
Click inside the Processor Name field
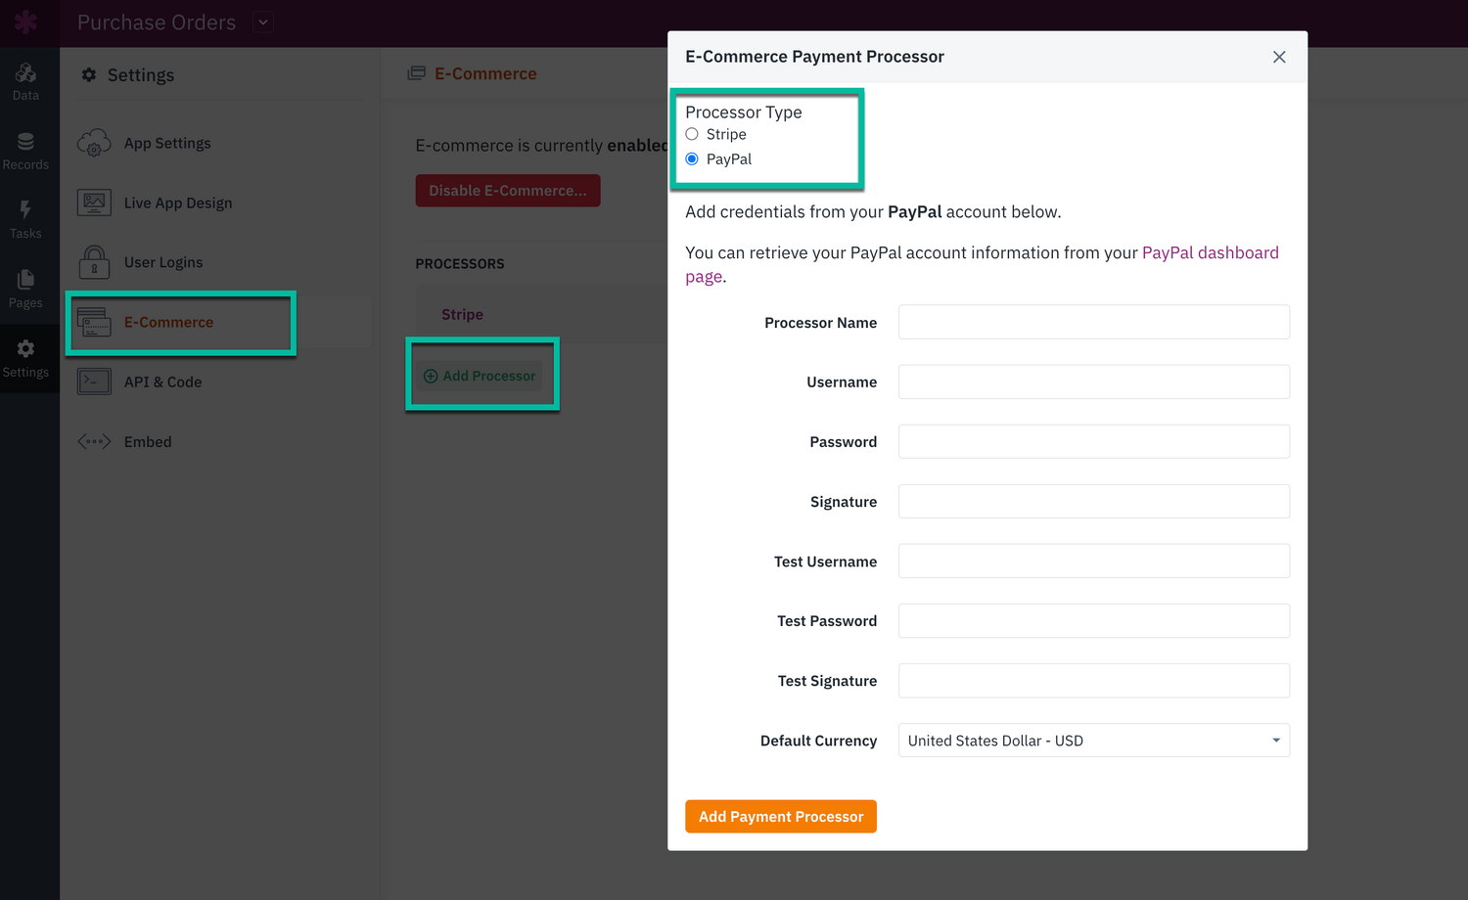tap(1093, 322)
